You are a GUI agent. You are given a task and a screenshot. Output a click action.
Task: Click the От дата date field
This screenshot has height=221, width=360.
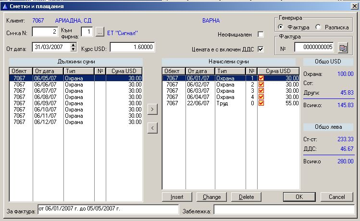(x=51, y=47)
